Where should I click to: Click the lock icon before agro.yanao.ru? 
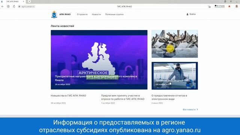pyautogui.click(x=19, y=6)
